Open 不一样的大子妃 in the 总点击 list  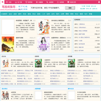coord(6,76)
